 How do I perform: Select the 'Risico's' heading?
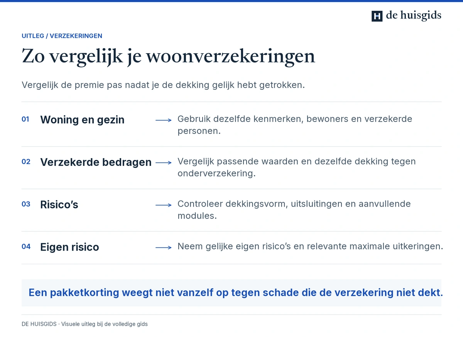pos(59,205)
